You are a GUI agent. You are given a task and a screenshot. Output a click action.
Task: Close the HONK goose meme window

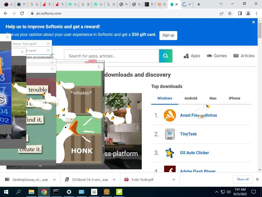pos(99,67)
